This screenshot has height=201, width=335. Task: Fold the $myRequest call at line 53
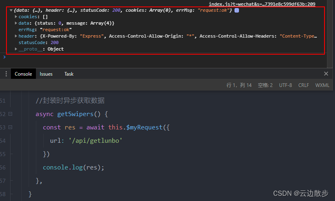coord(10,127)
